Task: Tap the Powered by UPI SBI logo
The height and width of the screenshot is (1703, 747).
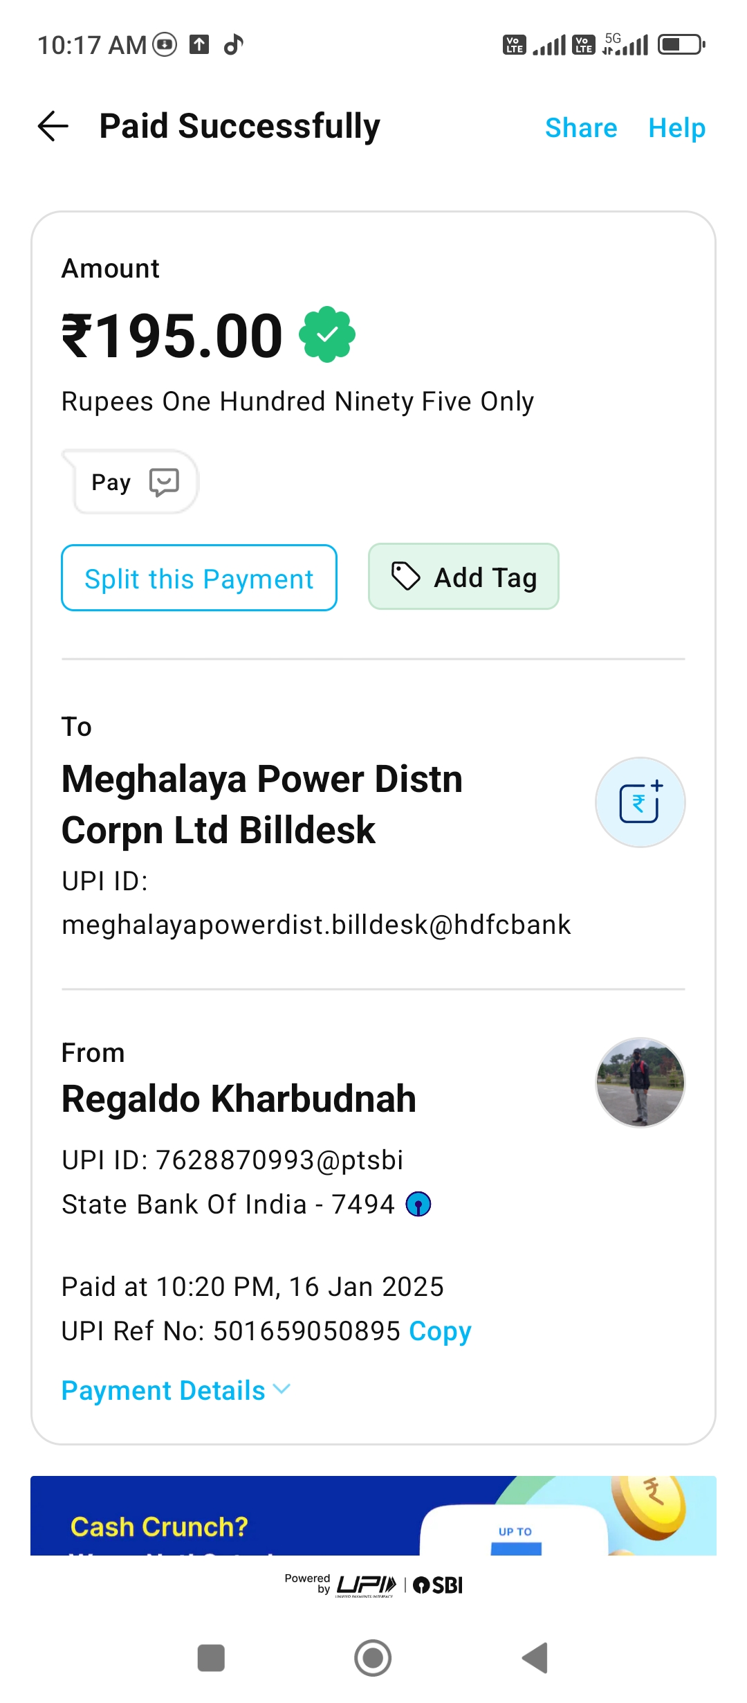Action: 373,1585
